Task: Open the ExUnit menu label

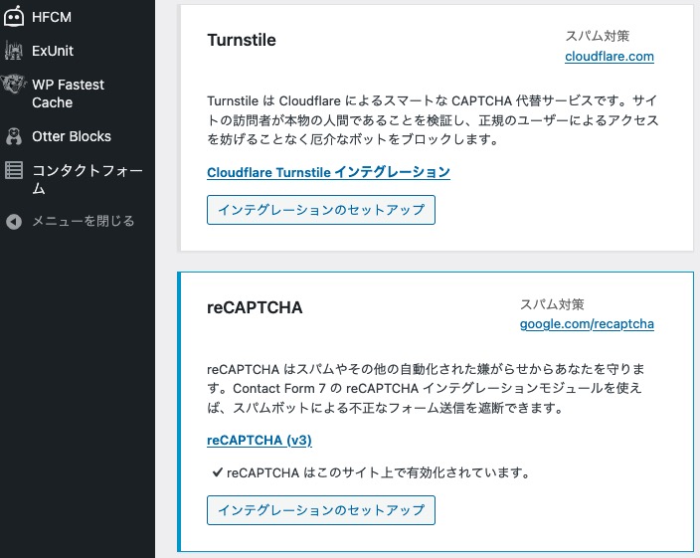Action: point(53,51)
